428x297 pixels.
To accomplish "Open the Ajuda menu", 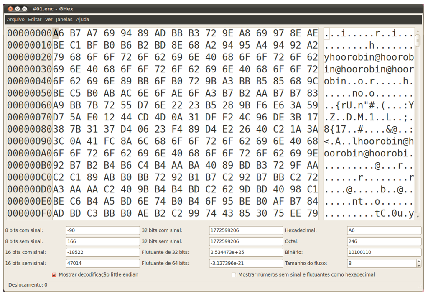I will 82,20.
